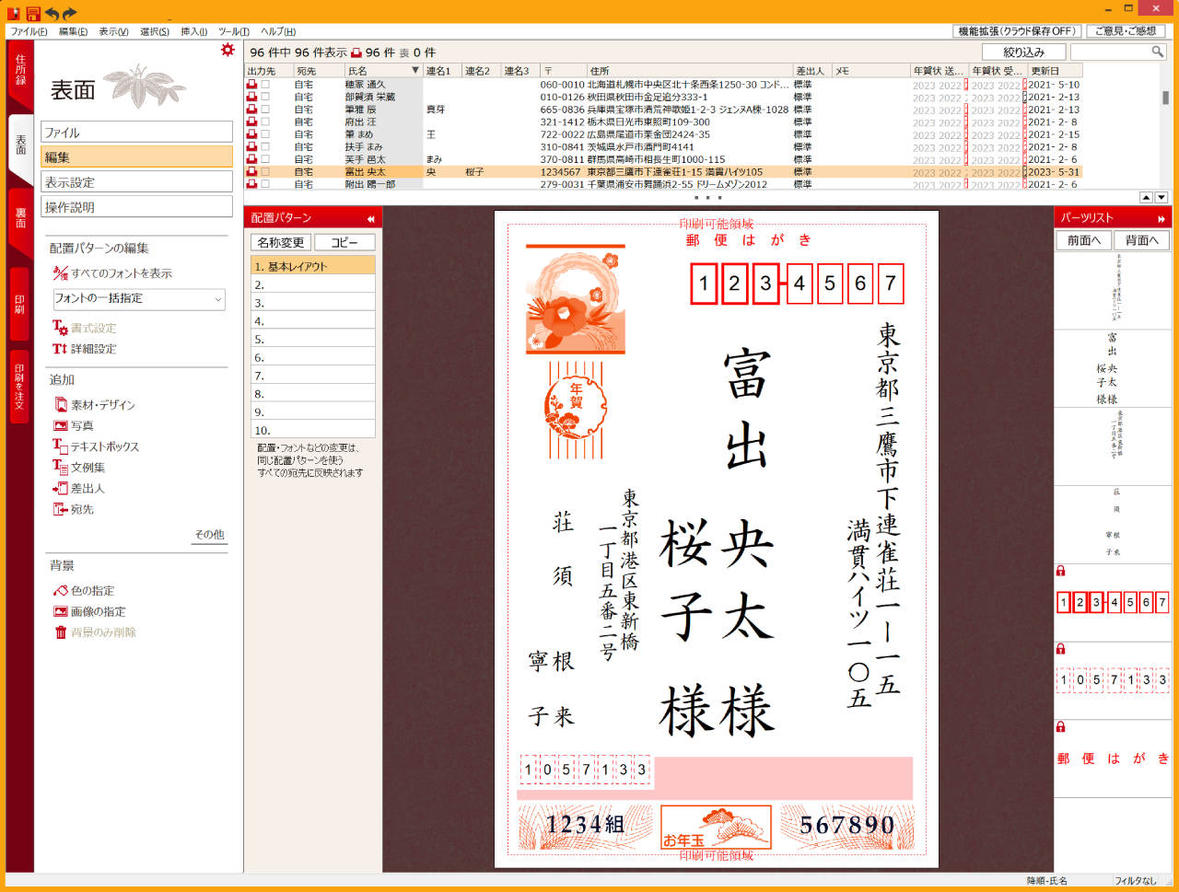Open the ツール(T) menu

coord(234,31)
